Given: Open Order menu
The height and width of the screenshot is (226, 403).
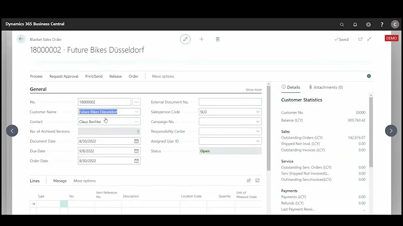Looking at the screenshot, I should coord(133,76).
